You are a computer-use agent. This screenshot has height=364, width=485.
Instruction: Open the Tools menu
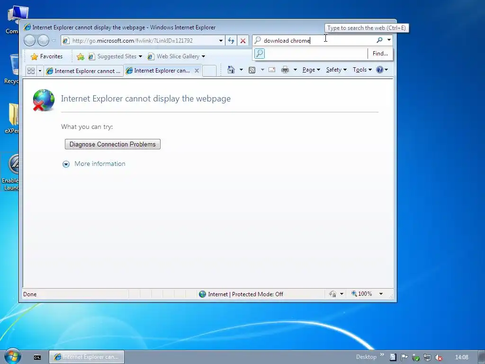(x=362, y=70)
